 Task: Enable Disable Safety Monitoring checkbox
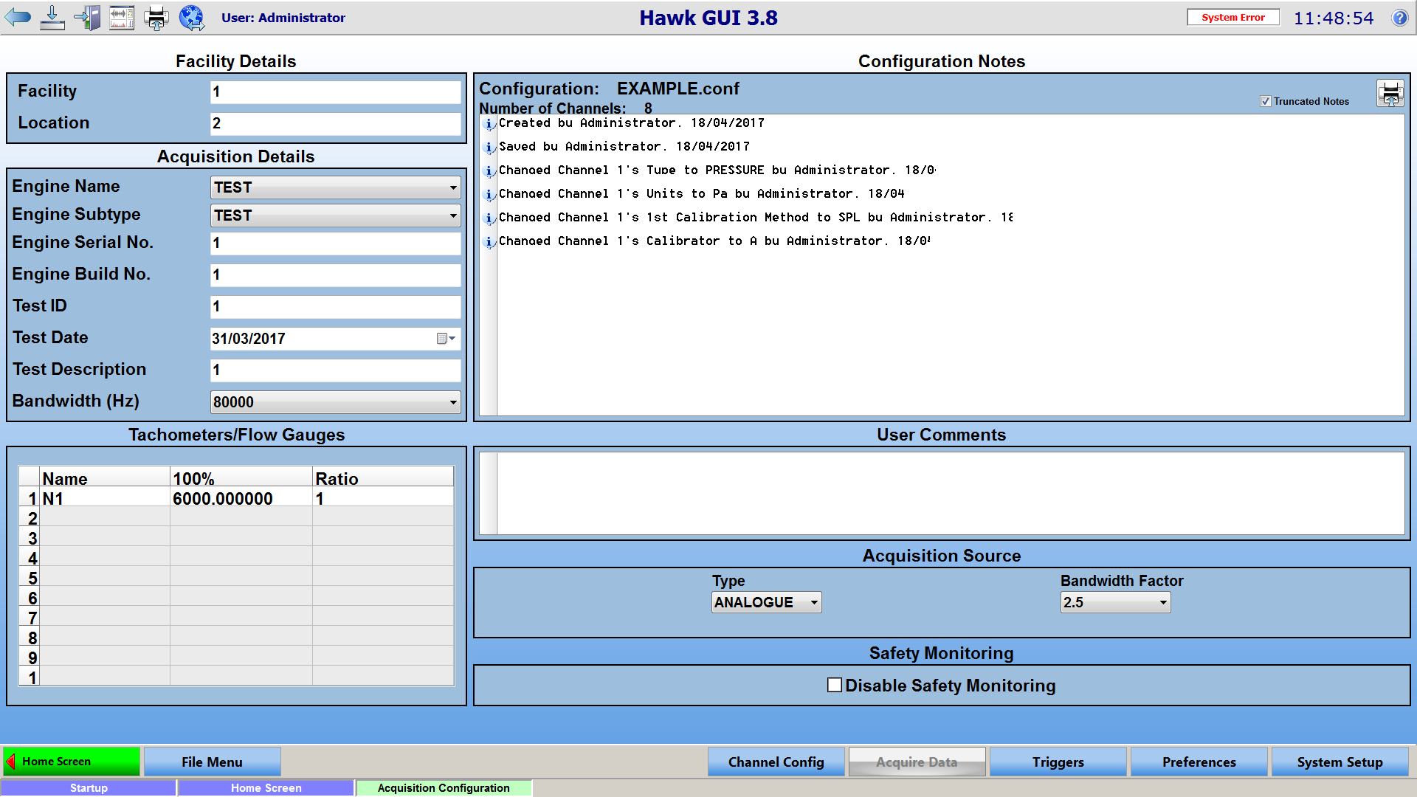(835, 685)
